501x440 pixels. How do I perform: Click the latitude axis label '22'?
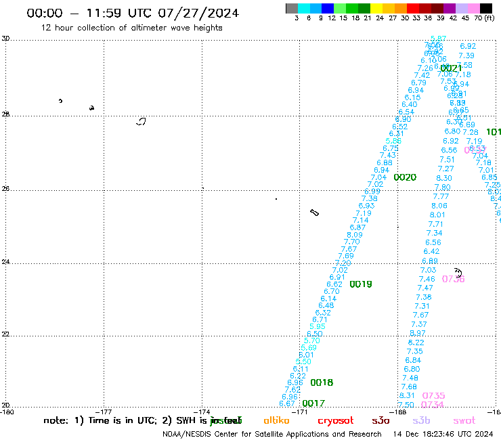click(5, 334)
